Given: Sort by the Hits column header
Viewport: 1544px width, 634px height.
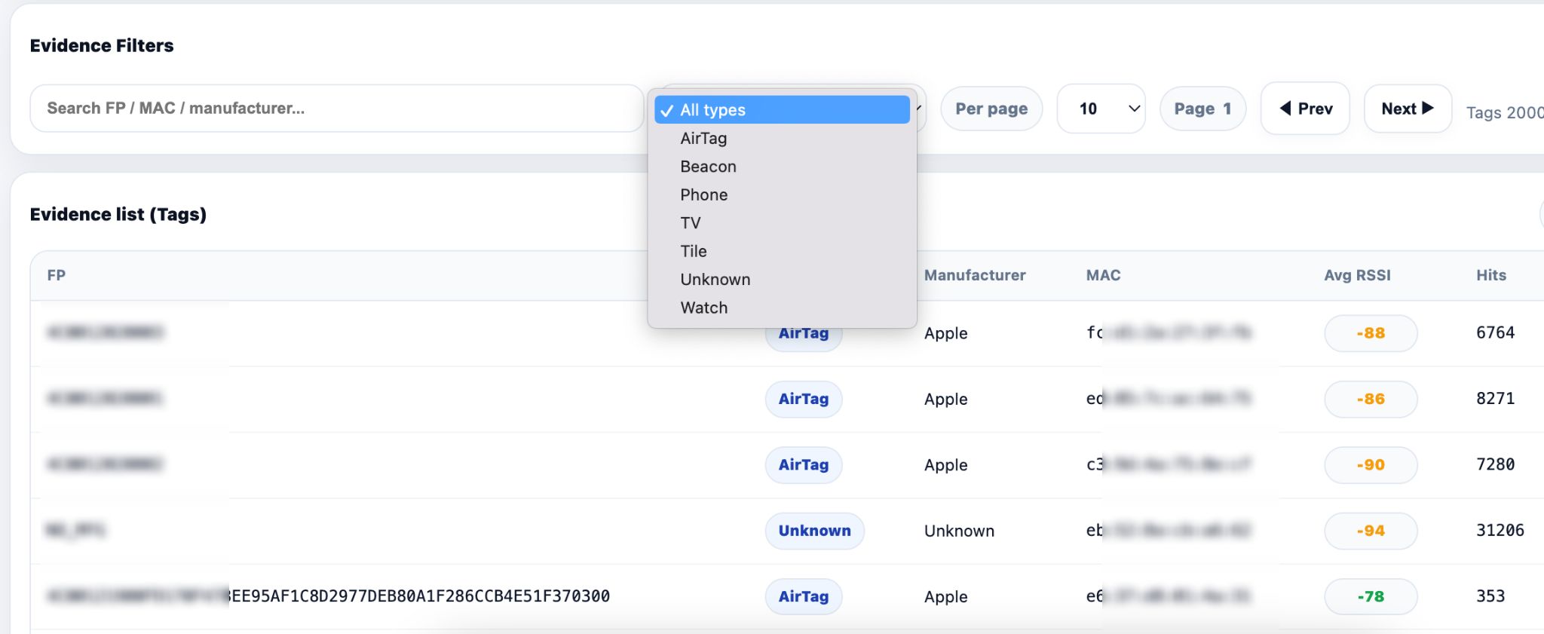Looking at the screenshot, I should coord(1490,276).
